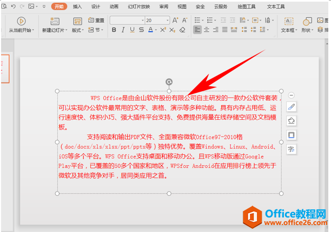
Task: Open the text direction dropdown
Action: (x=269, y=20)
